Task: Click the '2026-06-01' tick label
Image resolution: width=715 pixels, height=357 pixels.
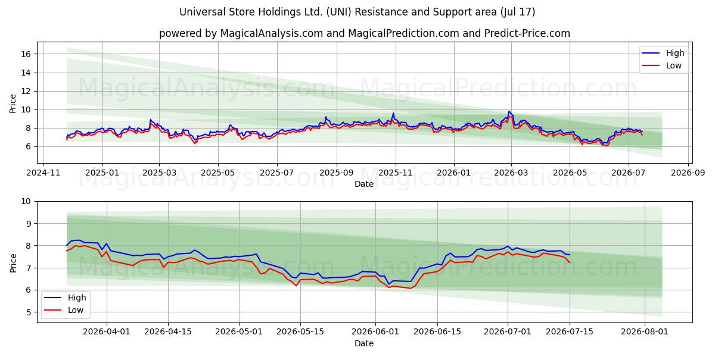Action: (x=375, y=331)
